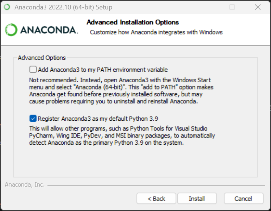Enable Add Anaconda3 to PATH checkbox

[33, 70]
